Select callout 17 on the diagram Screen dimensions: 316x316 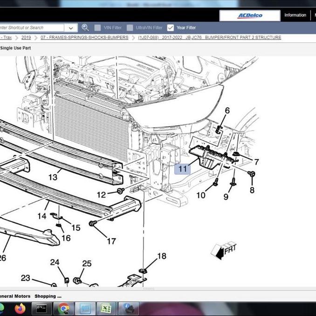(x=111, y=241)
